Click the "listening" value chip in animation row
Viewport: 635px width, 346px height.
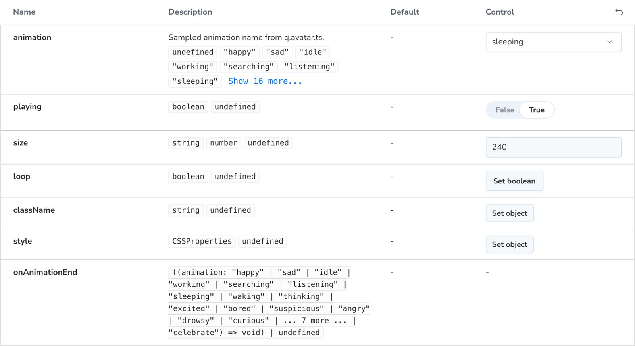point(310,67)
